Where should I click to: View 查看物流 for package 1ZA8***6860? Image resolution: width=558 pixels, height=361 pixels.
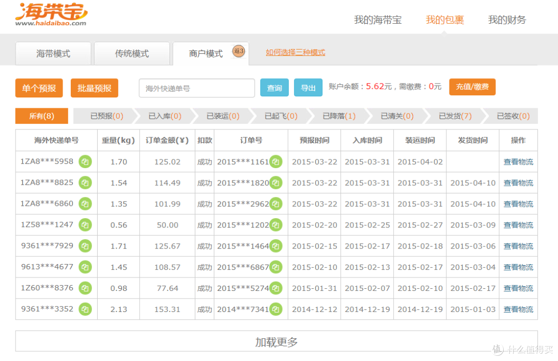click(518, 204)
